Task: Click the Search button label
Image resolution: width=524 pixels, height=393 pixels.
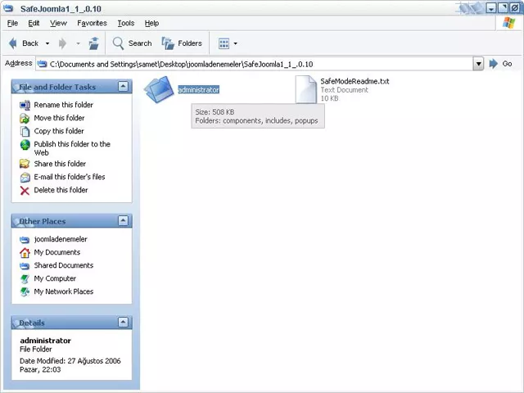Action: point(140,43)
